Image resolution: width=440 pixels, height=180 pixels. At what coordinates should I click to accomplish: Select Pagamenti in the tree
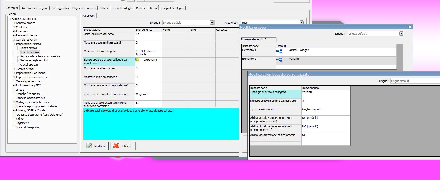(x=22, y=123)
